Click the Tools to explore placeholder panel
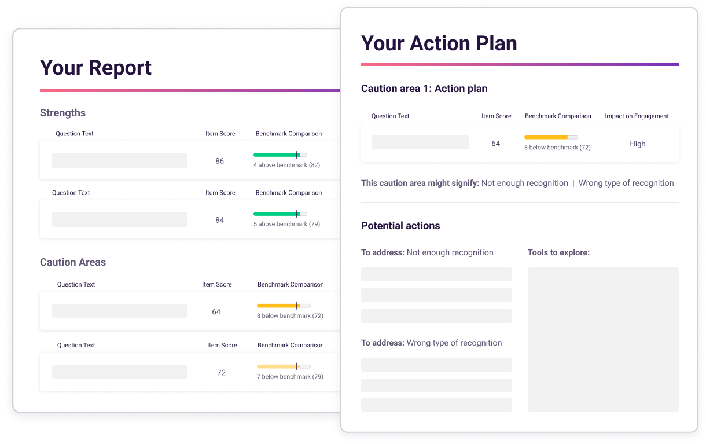The width and height of the screenshot is (706, 444). (x=603, y=339)
